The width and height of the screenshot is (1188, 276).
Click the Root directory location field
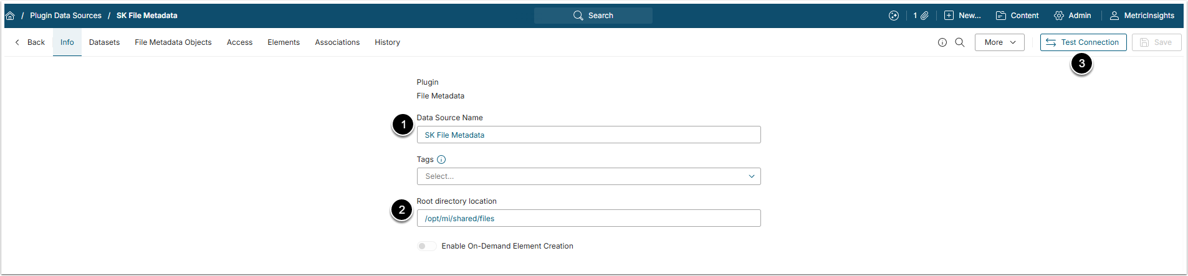588,218
